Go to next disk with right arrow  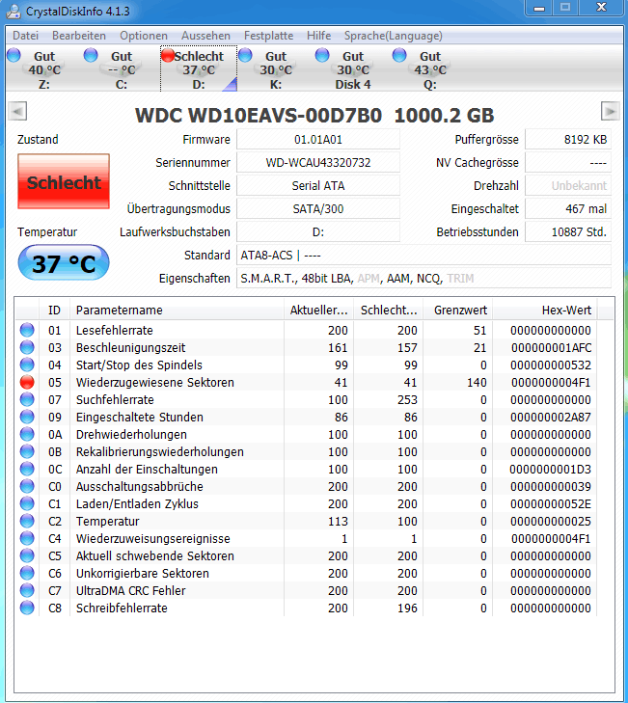pos(610,111)
